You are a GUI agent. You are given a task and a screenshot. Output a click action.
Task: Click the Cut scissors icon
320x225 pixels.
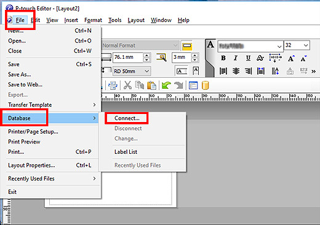(x=127, y=85)
